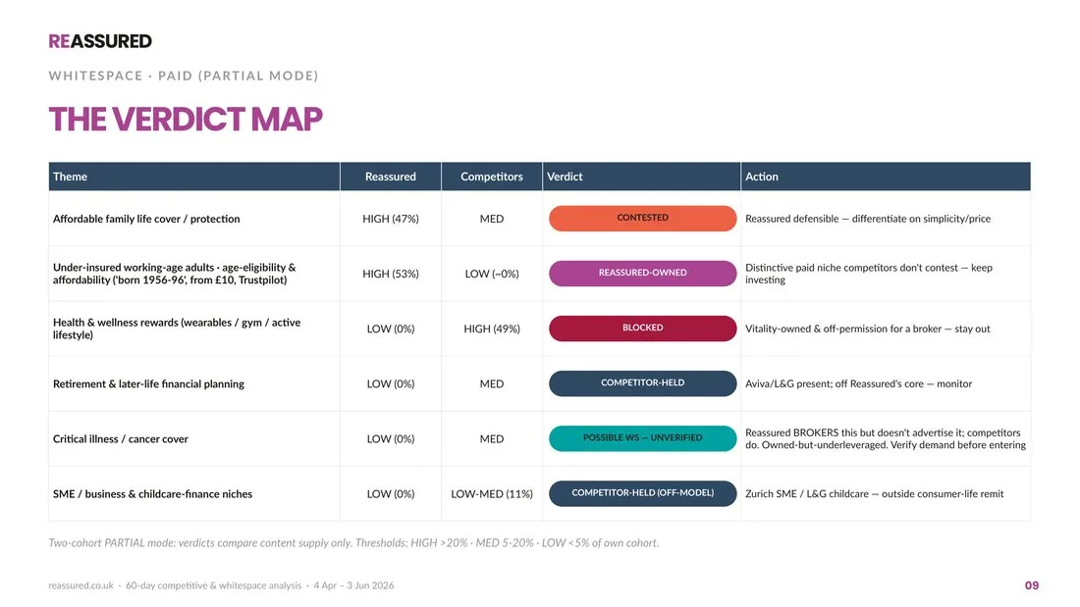The width and height of the screenshot is (1080, 607).
Task: Select the CONTESTED verdict badge
Action: click(x=643, y=218)
